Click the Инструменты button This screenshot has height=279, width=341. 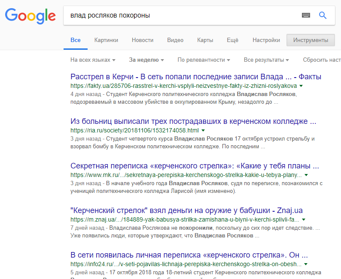[x=311, y=40]
